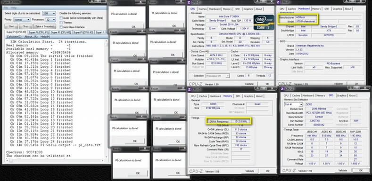Screen dimensions: 372x181
Task: Open the Calculate(C) menu
Action: pyautogui.click(x=14, y=37)
